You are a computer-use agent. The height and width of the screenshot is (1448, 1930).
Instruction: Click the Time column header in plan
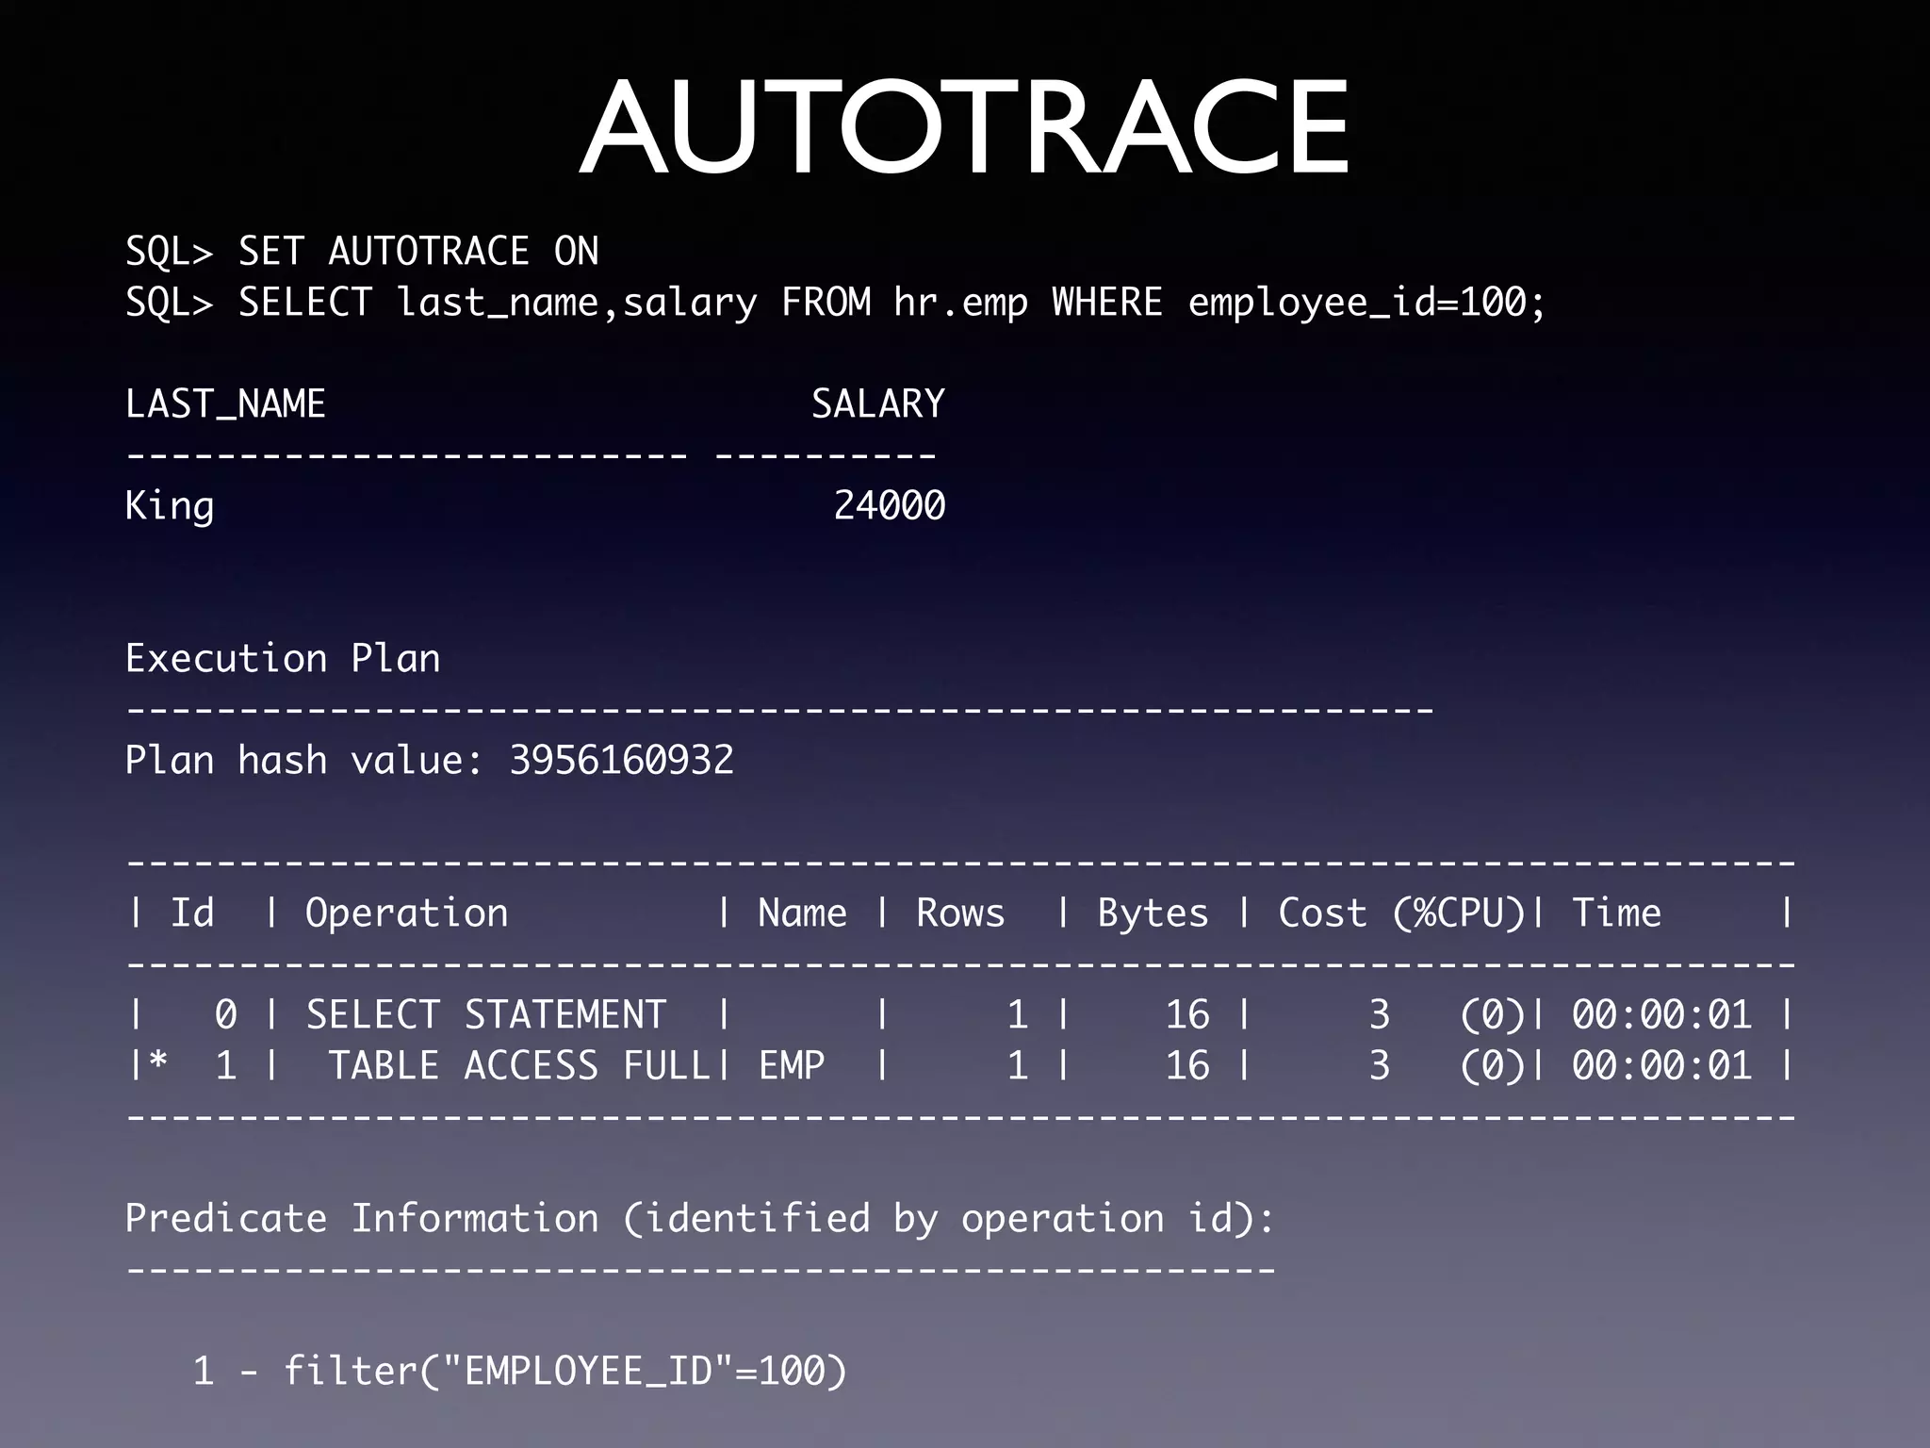pyautogui.click(x=1616, y=913)
